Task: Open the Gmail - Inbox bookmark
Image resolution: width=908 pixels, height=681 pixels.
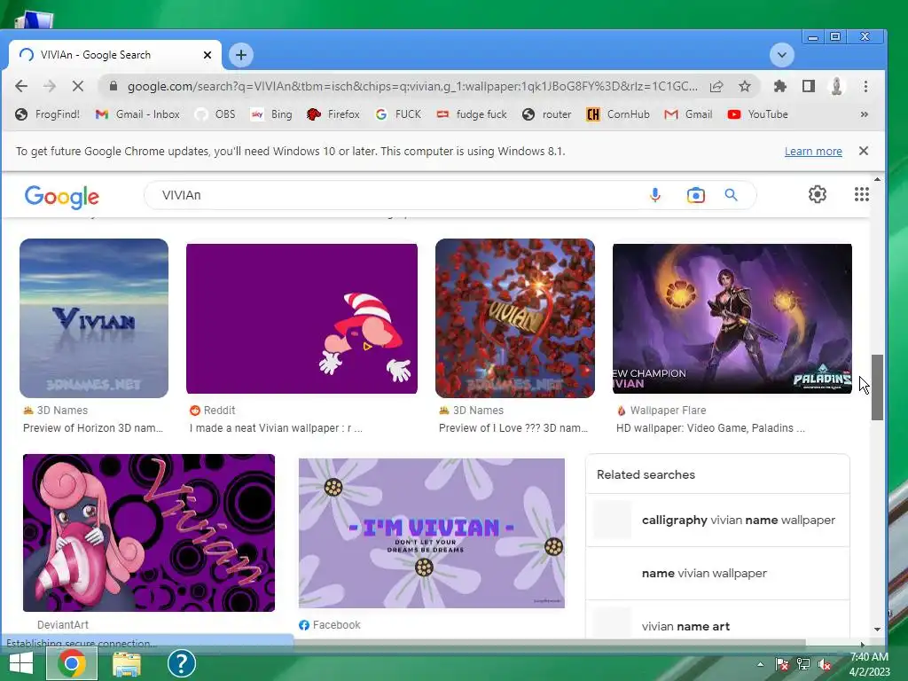Action: pyautogui.click(x=137, y=114)
